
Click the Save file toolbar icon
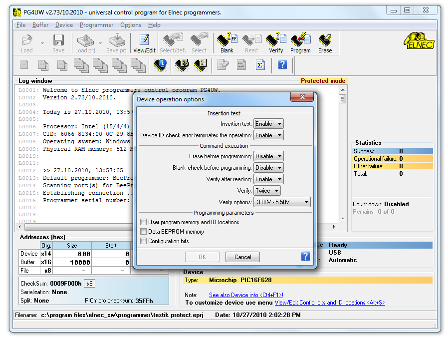pyautogui.click(x=58, y=43)
